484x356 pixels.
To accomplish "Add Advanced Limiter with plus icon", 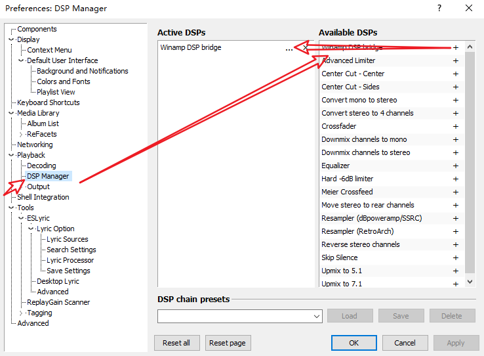I will pos(456,60).
